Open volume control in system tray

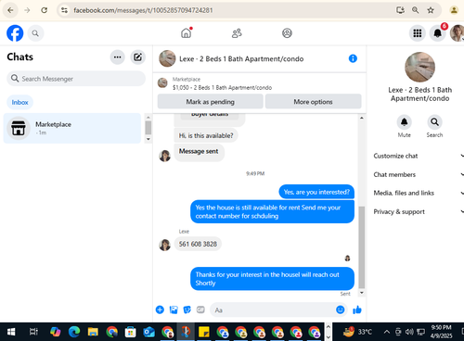pos(409,332)
